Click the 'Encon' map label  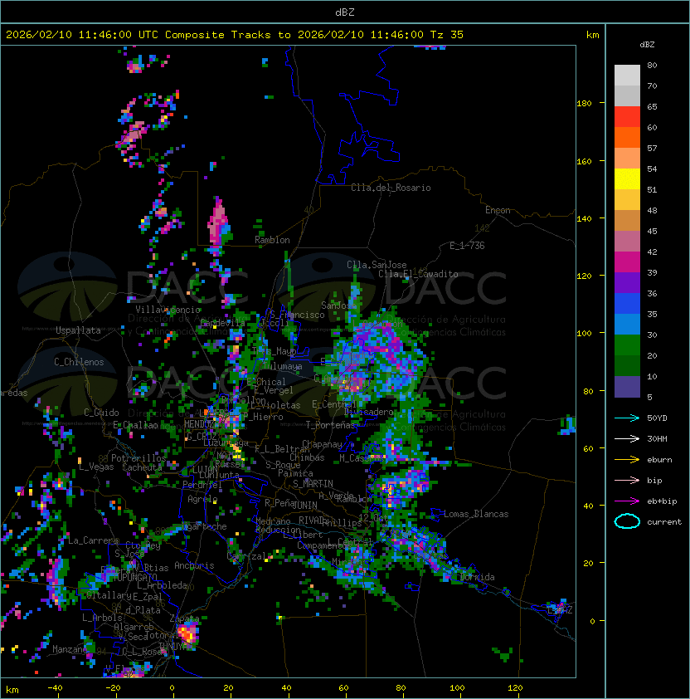(x=498, y=210)
